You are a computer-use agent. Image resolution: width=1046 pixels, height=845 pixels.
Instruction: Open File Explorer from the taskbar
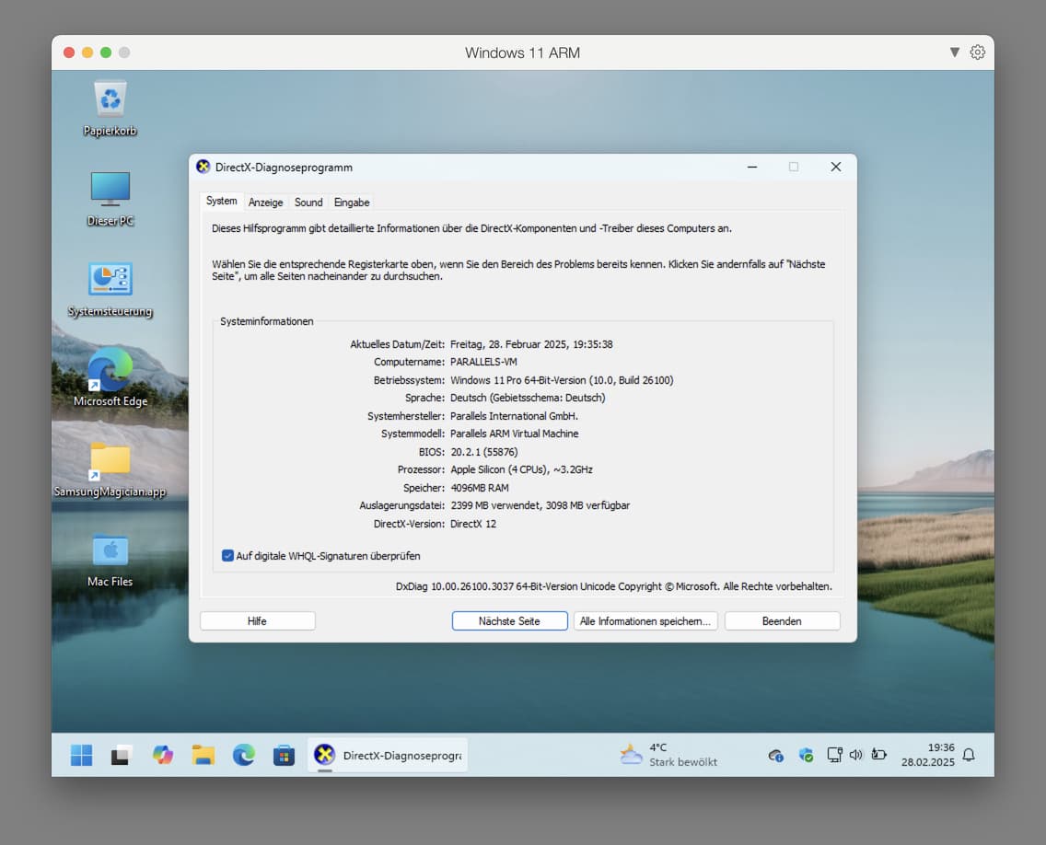[x=203, y=755]
